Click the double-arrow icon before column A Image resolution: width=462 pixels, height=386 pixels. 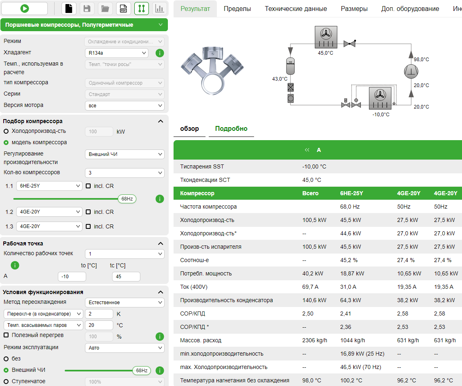307,150
